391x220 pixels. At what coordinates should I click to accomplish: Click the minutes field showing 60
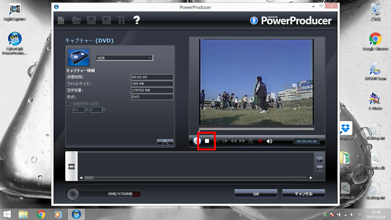click(x=79, y=110)
